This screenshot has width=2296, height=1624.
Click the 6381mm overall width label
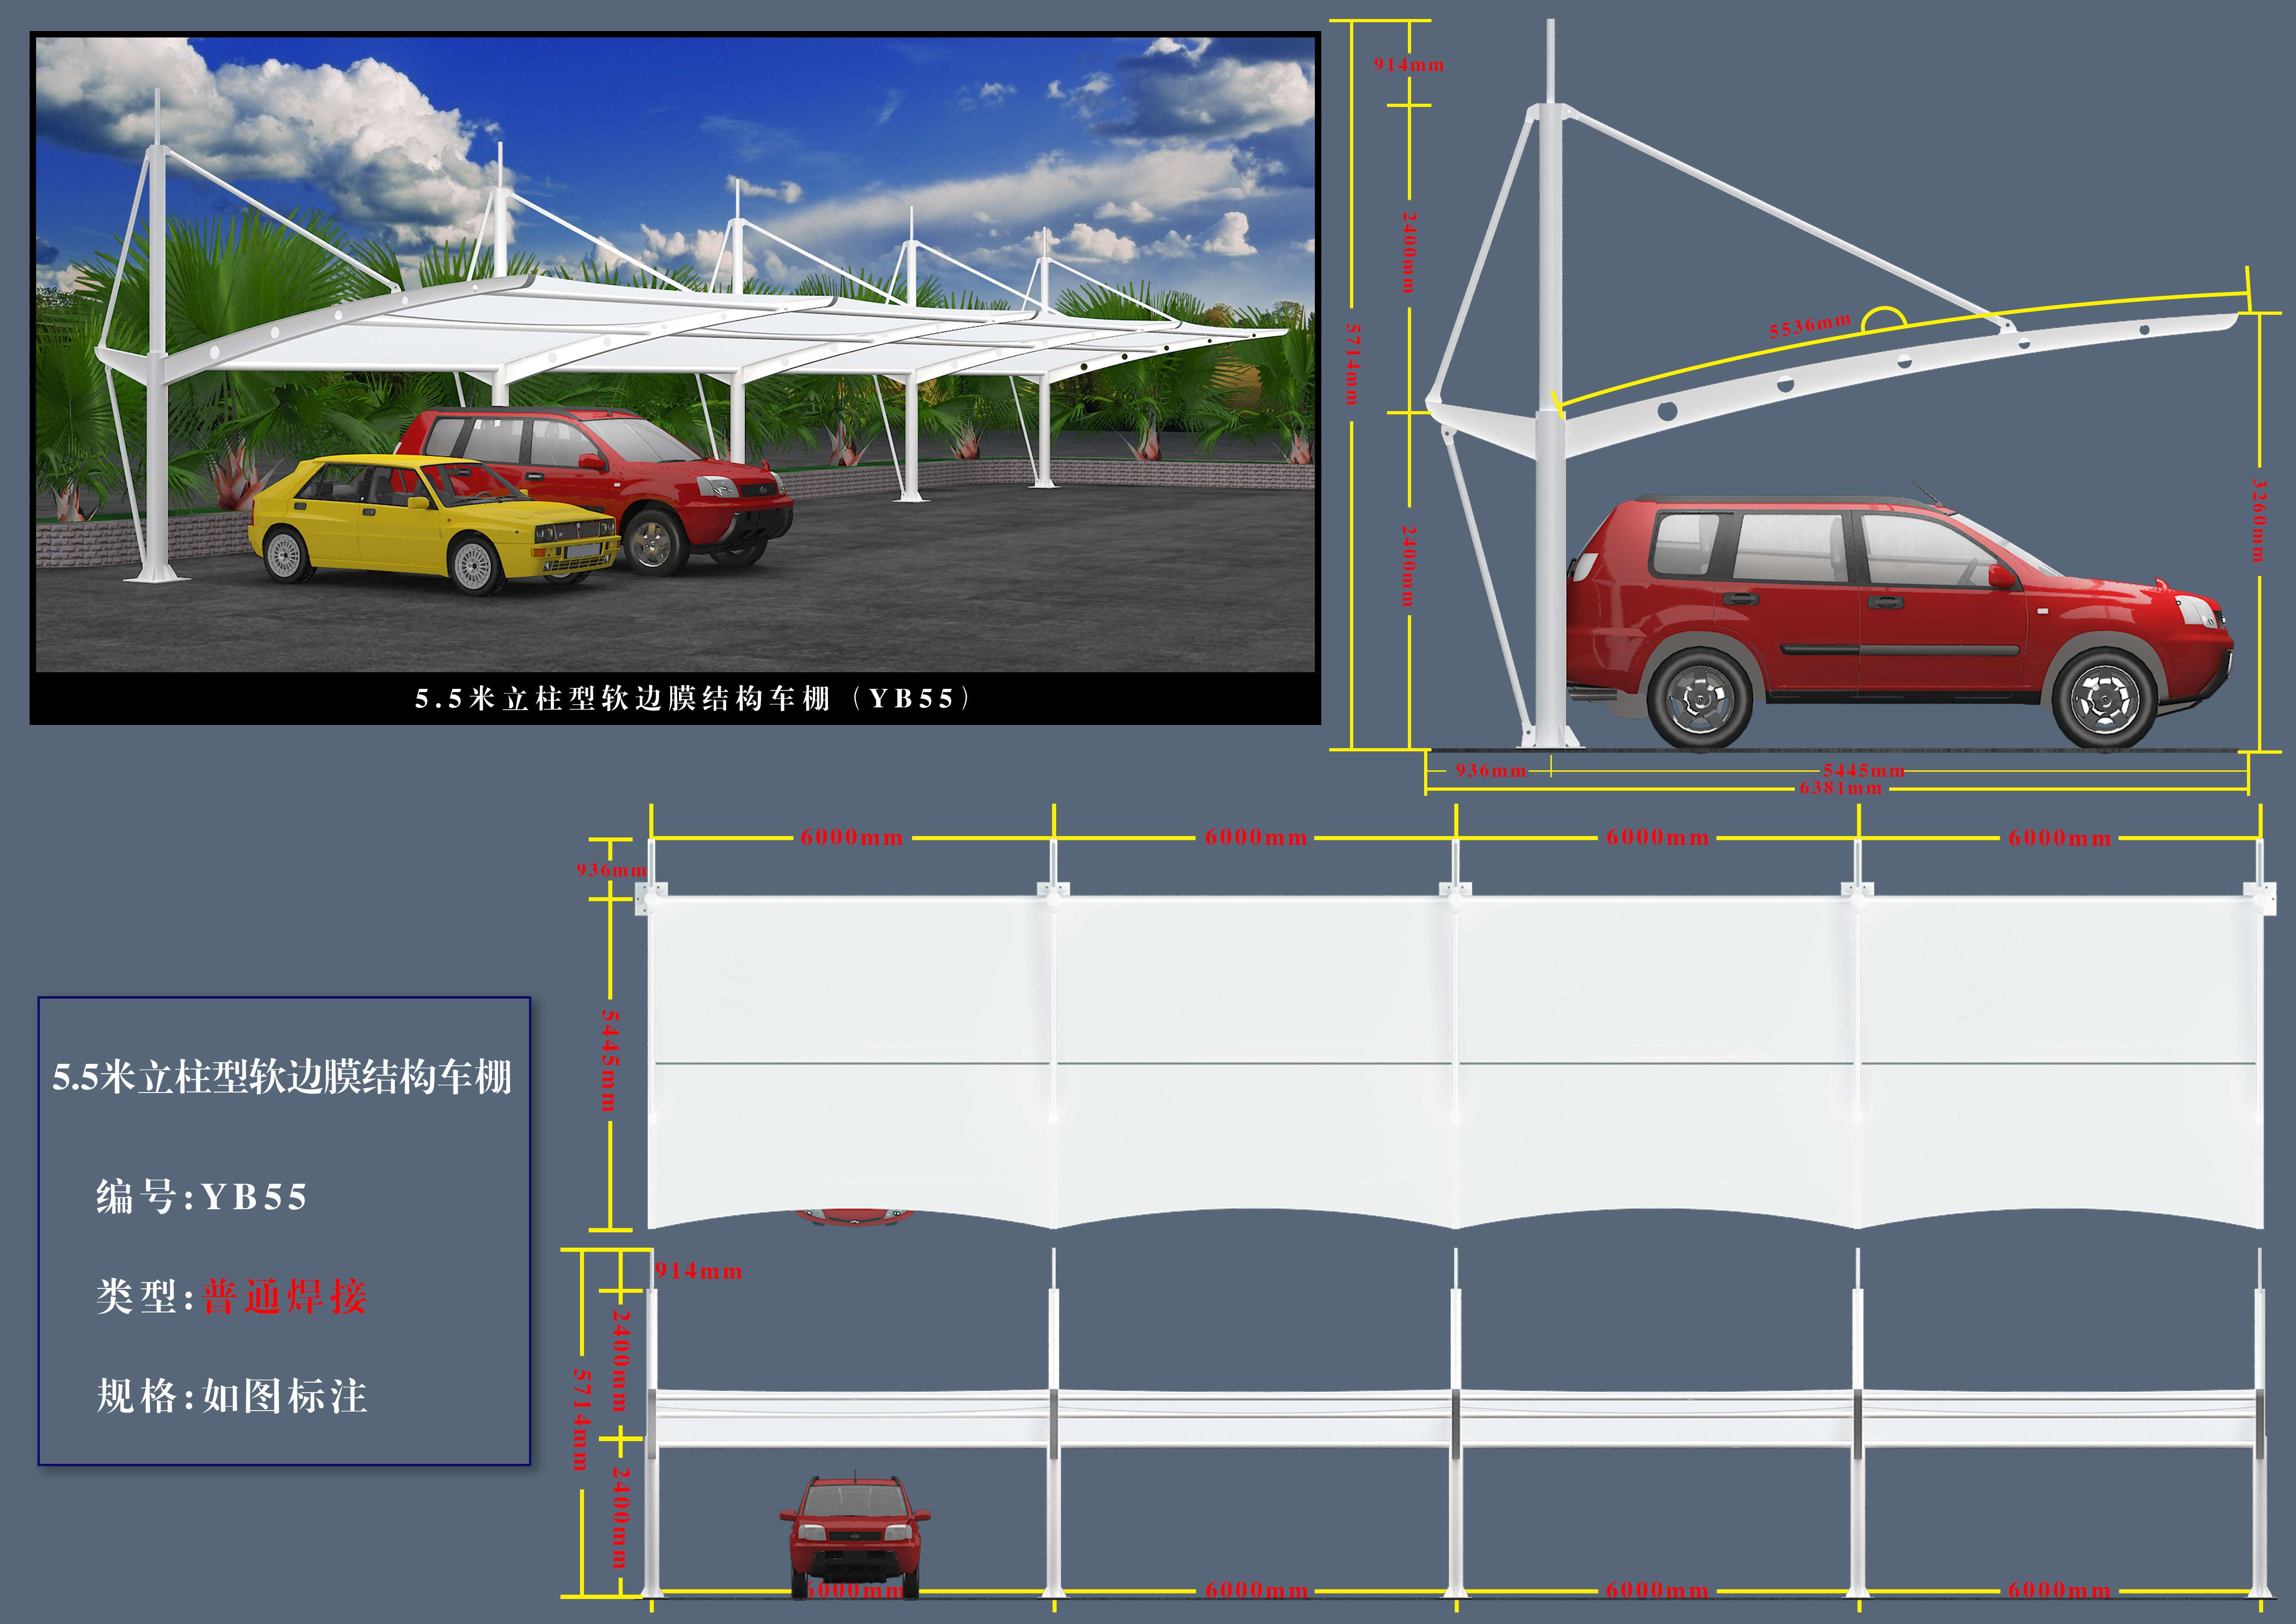pos(1840,789)
